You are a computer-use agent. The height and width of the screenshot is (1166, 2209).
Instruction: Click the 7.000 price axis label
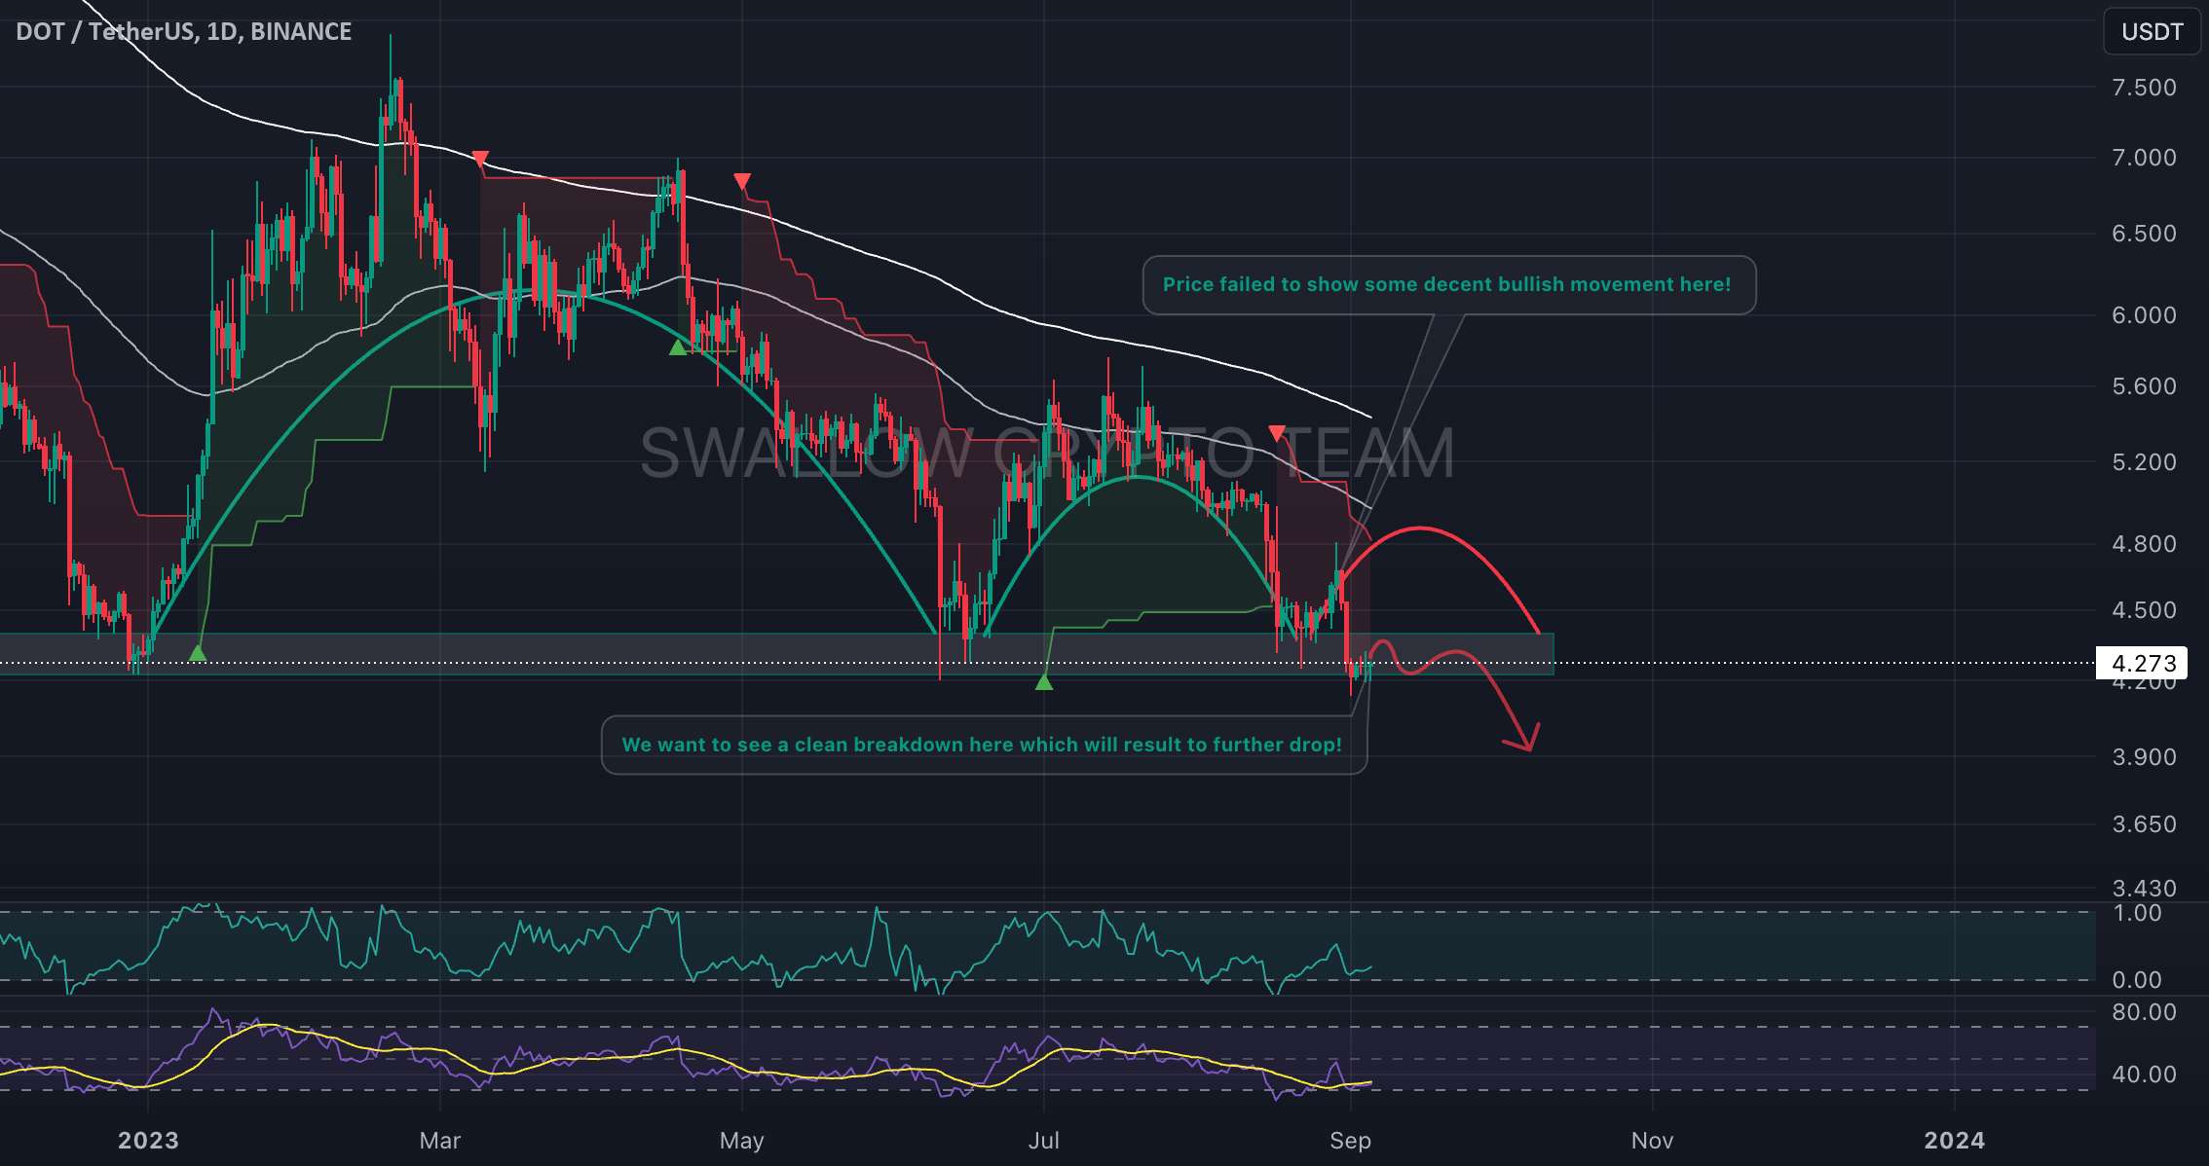click(2144, 158)
